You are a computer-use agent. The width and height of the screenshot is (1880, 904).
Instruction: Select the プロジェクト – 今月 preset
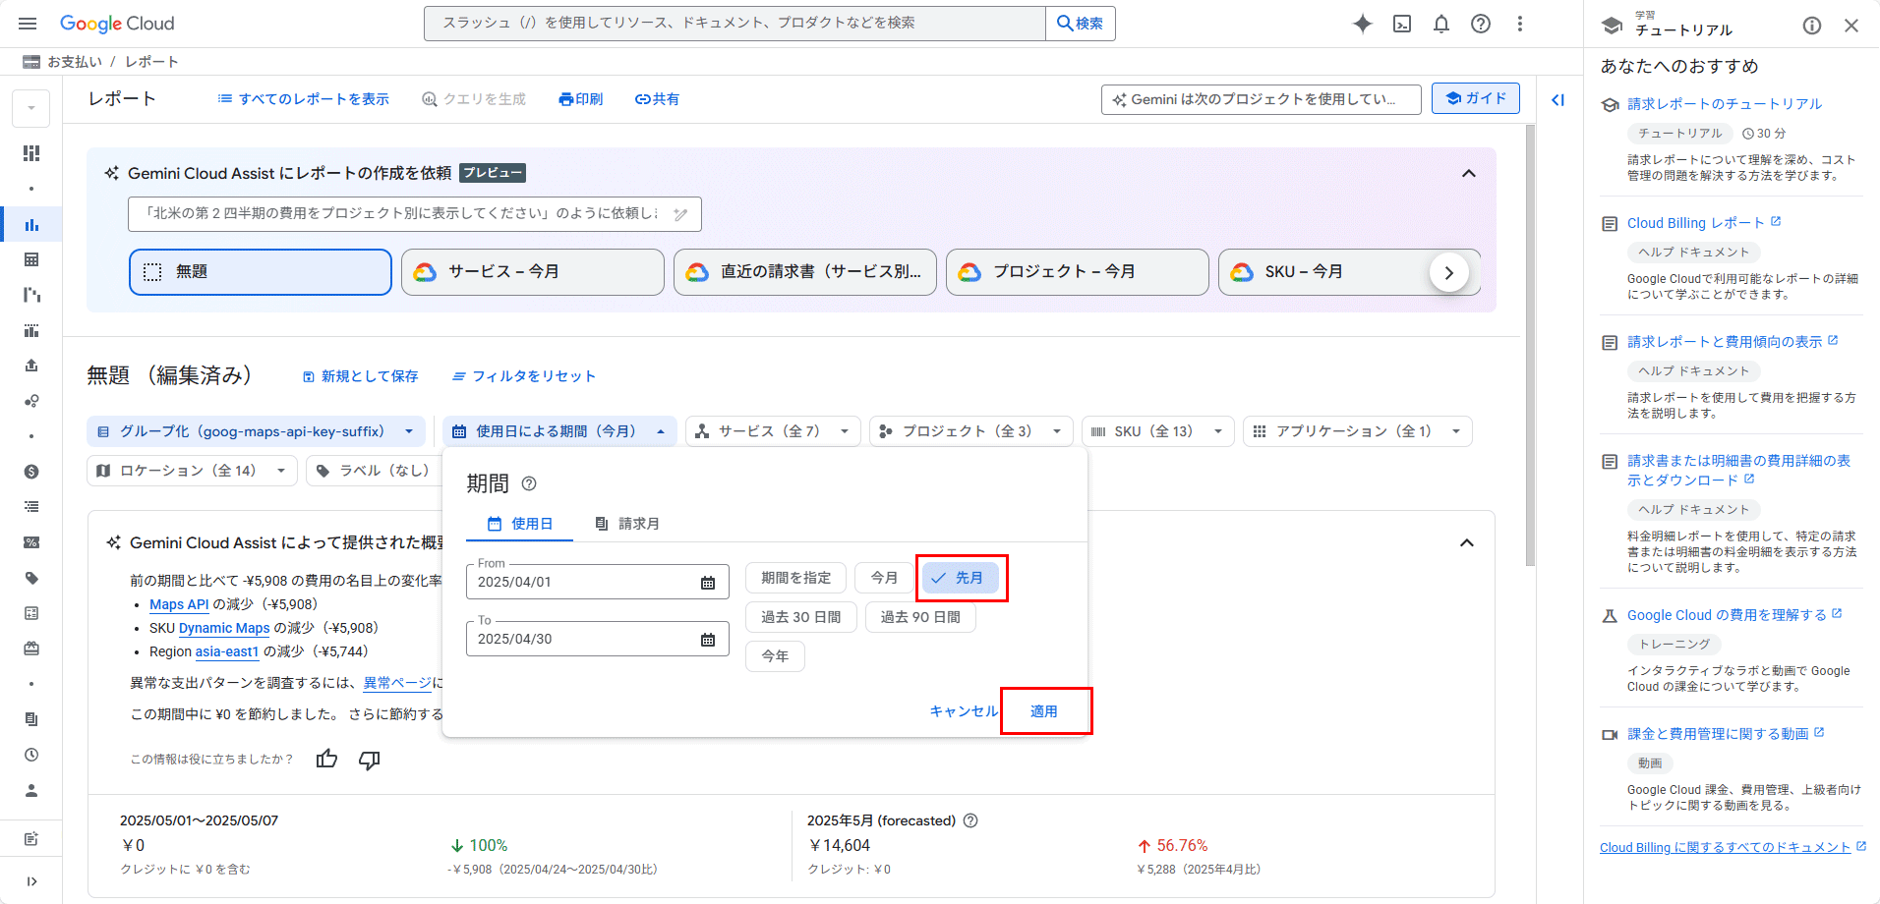pyautogui.click(x=1078, y=272)
